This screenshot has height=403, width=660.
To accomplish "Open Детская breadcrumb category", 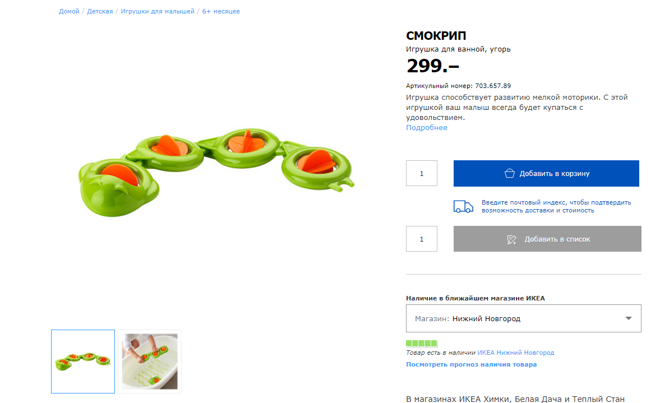I will (x=100, y=11).
